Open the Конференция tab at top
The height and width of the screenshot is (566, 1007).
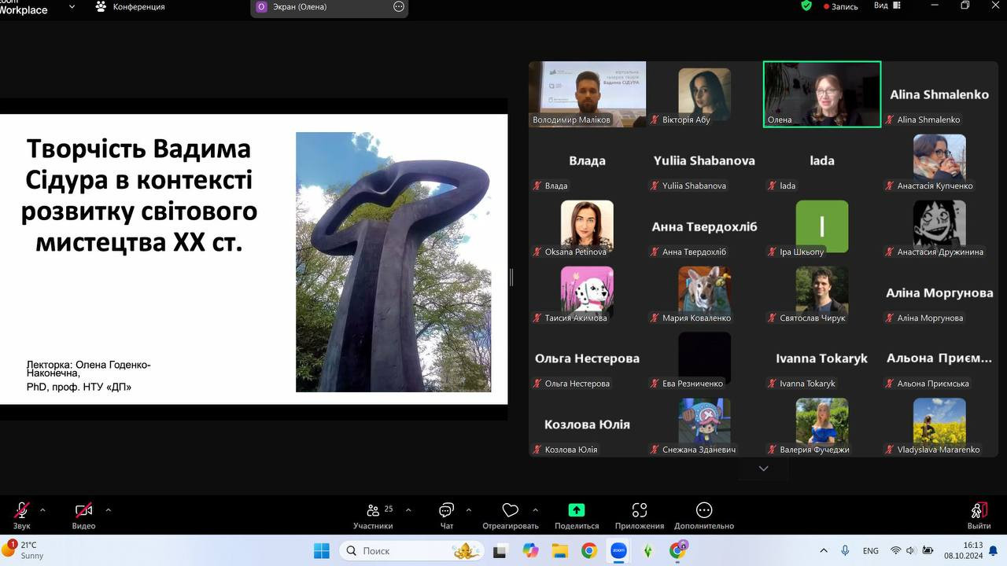pyautogui.click(x=131, y=6)
